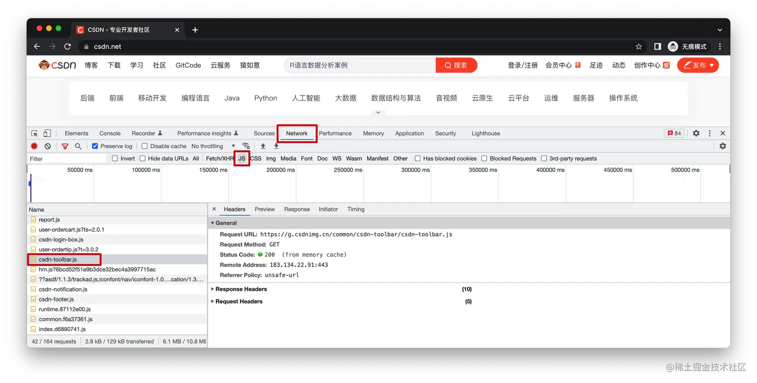Open the Preview tab of the request

coord(265,209)
